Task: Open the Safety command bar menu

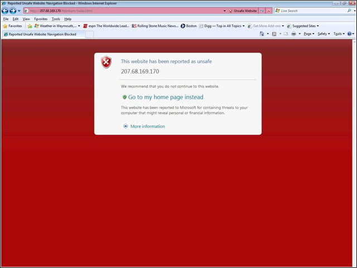Action: pos(324,33)
